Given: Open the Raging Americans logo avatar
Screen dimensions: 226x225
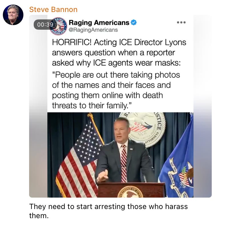Looking at the screenshot, I should coord(58,26).
